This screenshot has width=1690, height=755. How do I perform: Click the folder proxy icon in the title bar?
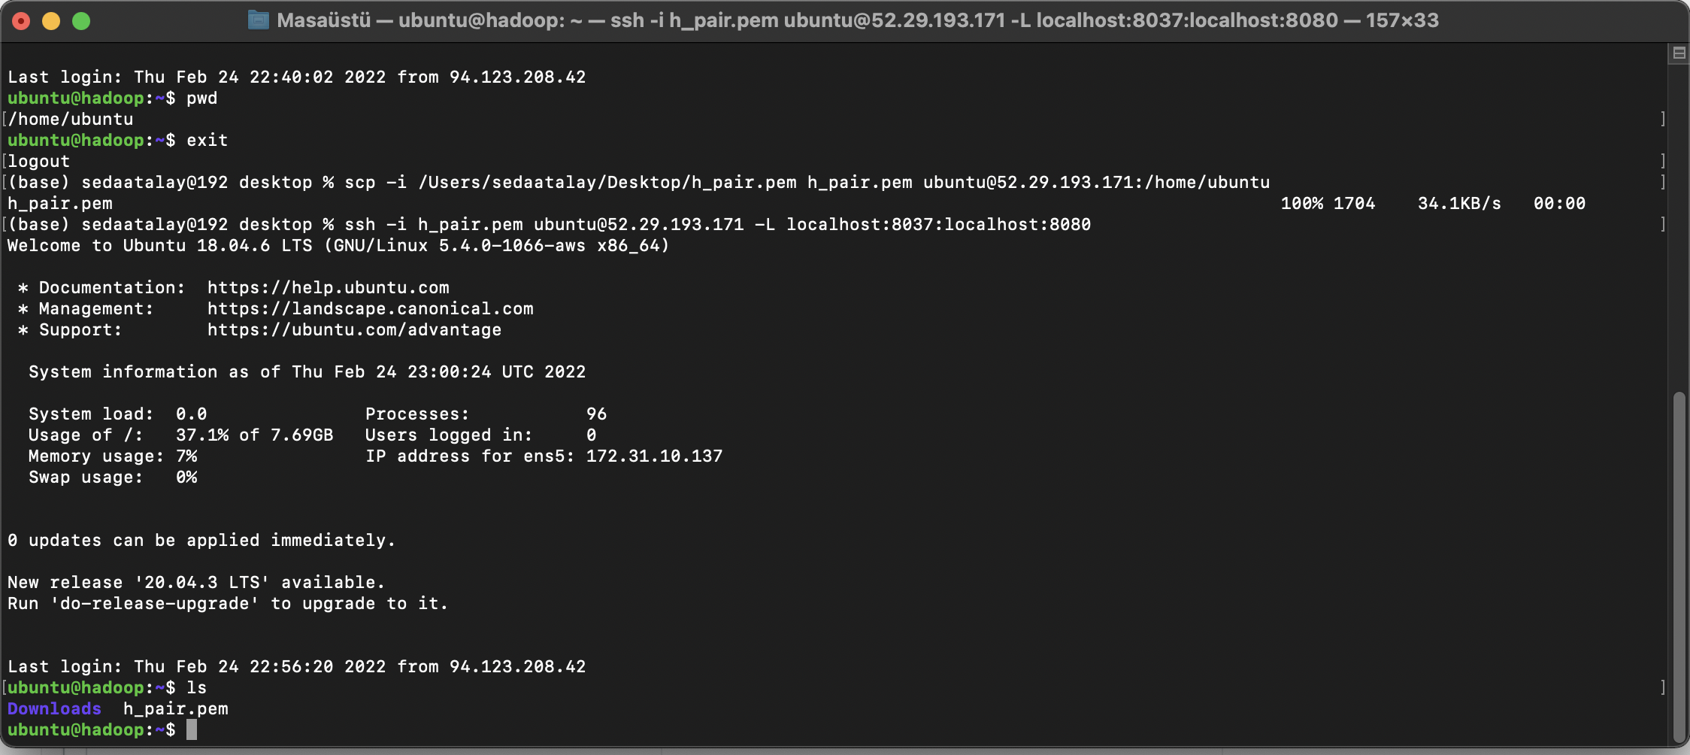(259, 20)
